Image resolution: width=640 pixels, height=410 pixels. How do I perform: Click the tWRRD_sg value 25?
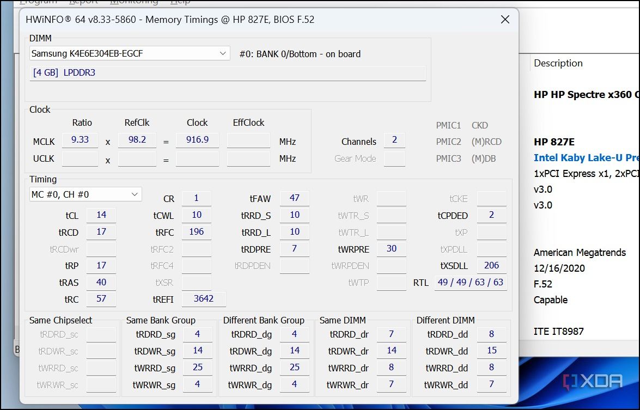pyautogui.click(x=198, y=368)
